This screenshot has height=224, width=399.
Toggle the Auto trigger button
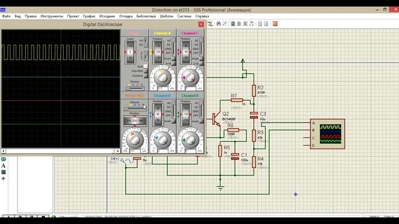(145, 67)
